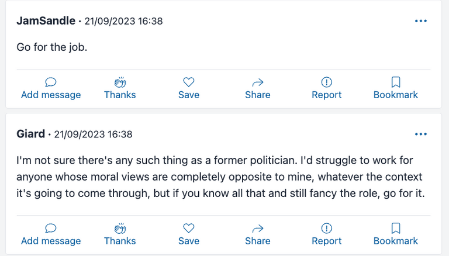Screen dimensions: 449x256
Task: Save Giard's post with heart icon
Action: 188,229
